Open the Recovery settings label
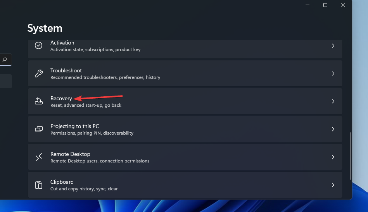Screen dimensions: 368x212 tap(61, 99)
